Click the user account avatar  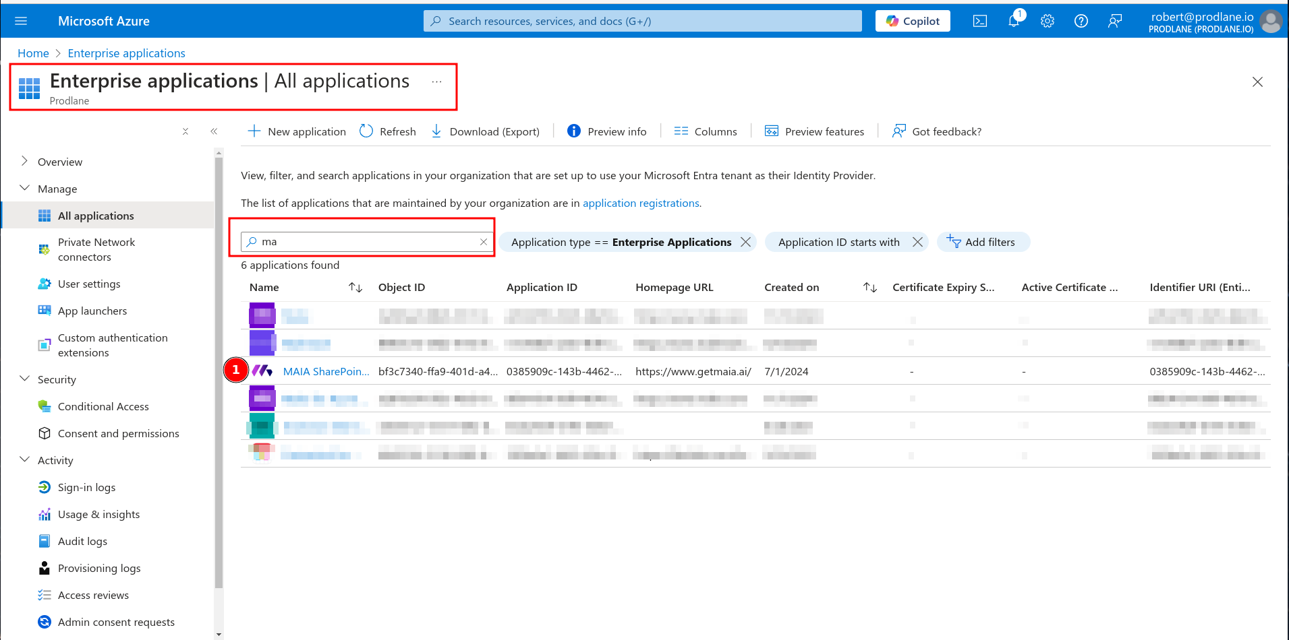(1271, 21)
